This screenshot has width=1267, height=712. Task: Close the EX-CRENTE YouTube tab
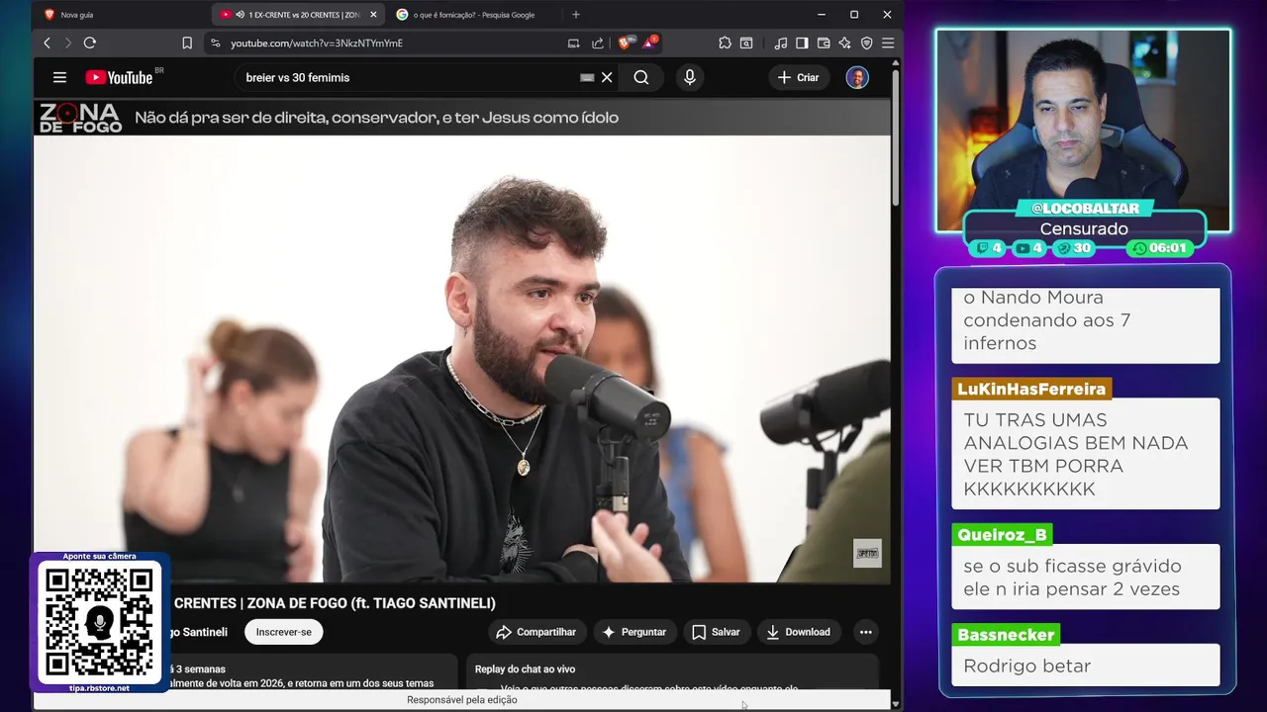pyautogui.click(x=373, y=15)
